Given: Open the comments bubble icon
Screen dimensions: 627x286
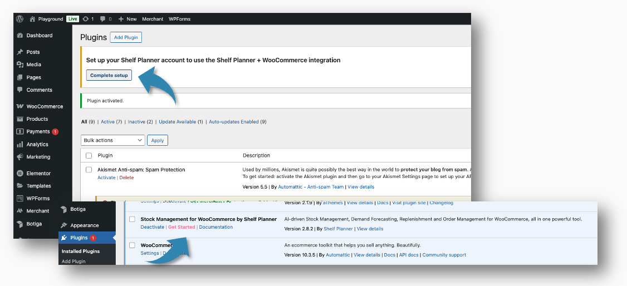Looking at the screenshot, I should click(102, 19).
